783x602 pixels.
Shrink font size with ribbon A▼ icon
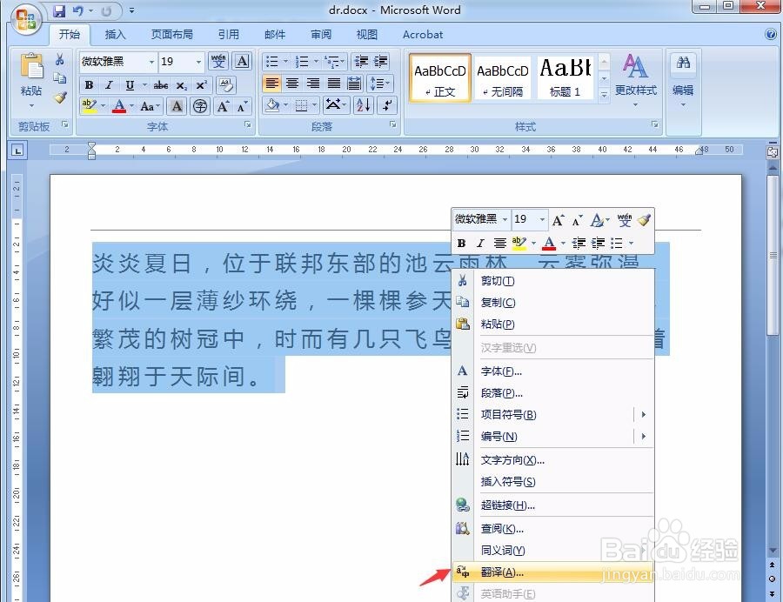point(242,106)
